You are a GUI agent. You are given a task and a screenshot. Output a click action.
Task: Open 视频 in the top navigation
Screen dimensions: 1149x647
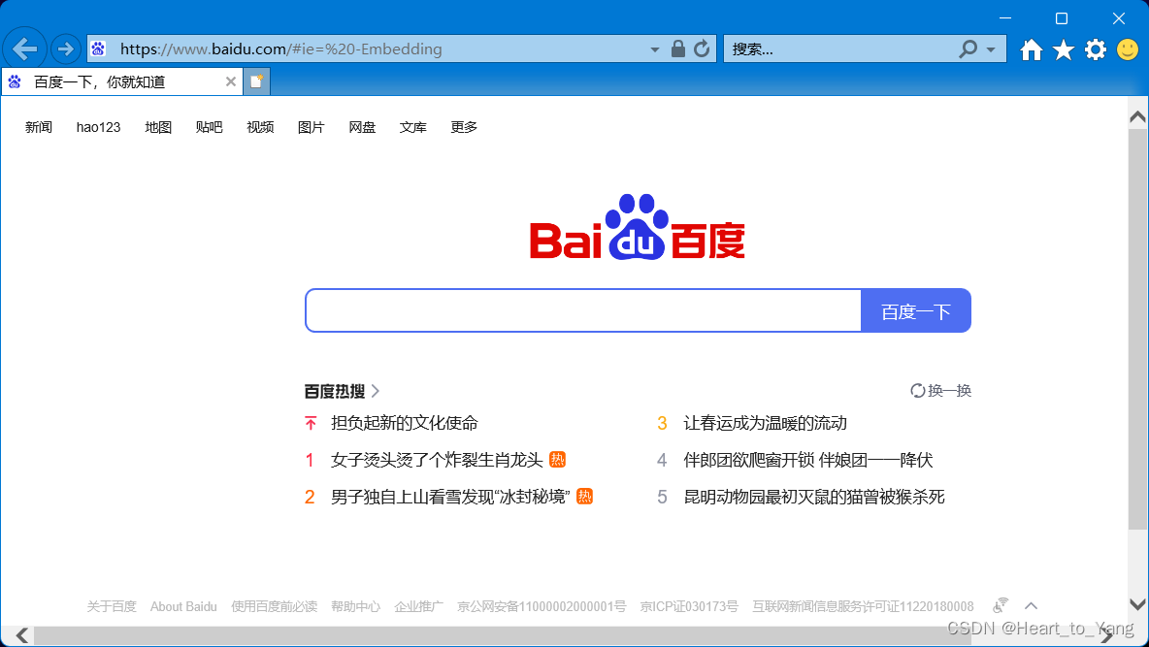pyautogui.click(x=260, y=127)
